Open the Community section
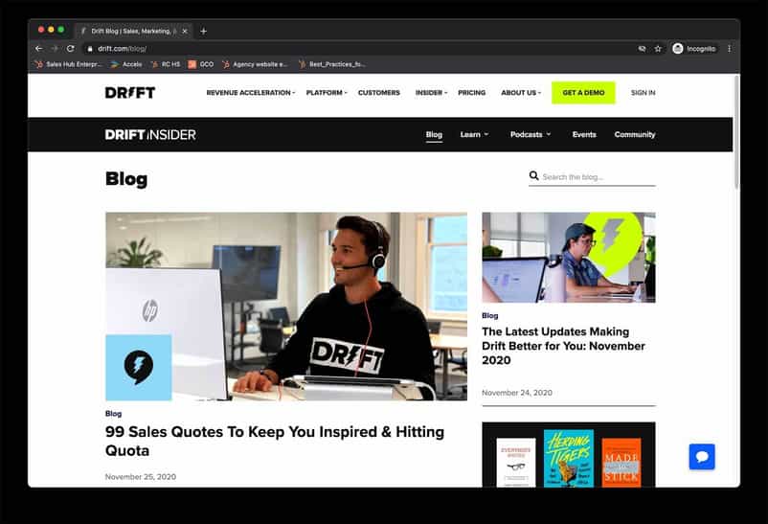This screenshot has height=524, width=768. point(635,134)
